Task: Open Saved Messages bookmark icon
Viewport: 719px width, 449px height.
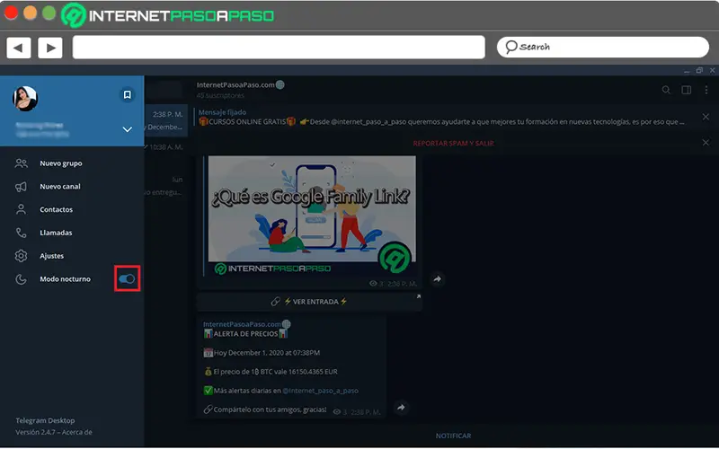Action: tap(127, 94)
